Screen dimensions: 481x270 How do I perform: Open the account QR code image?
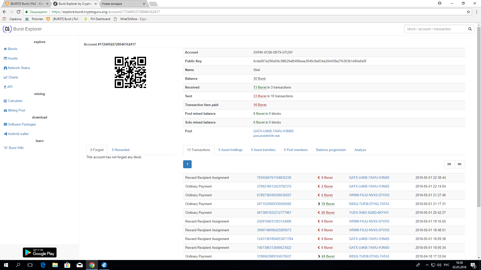click(130, 72)
